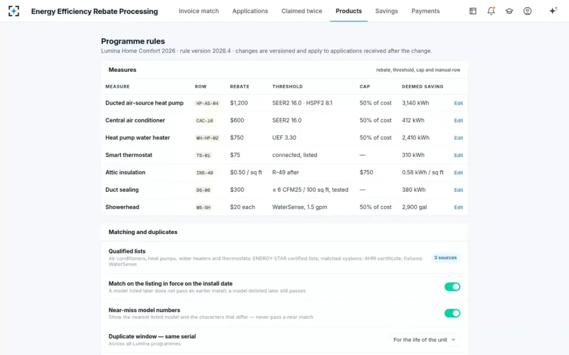569x355 pixels.
Task: Click the Qualified lists heading
Action: coord(127,251)
